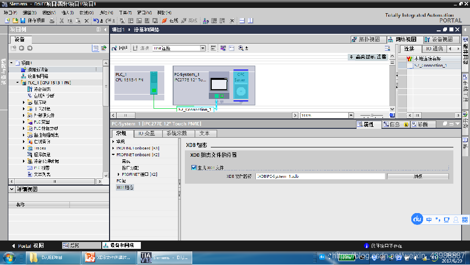
Task: Expand the Traces tree folder
Action: 23,148
